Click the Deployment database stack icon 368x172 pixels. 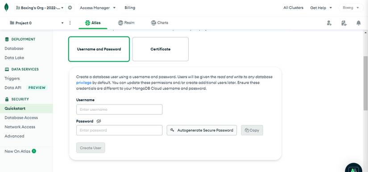coord(7,39)
